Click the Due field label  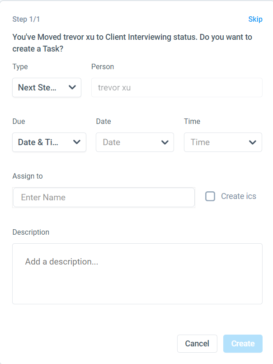point(19,121)
